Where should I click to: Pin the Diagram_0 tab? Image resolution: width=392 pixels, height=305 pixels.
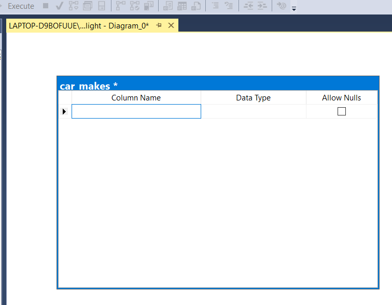[159, 25]
